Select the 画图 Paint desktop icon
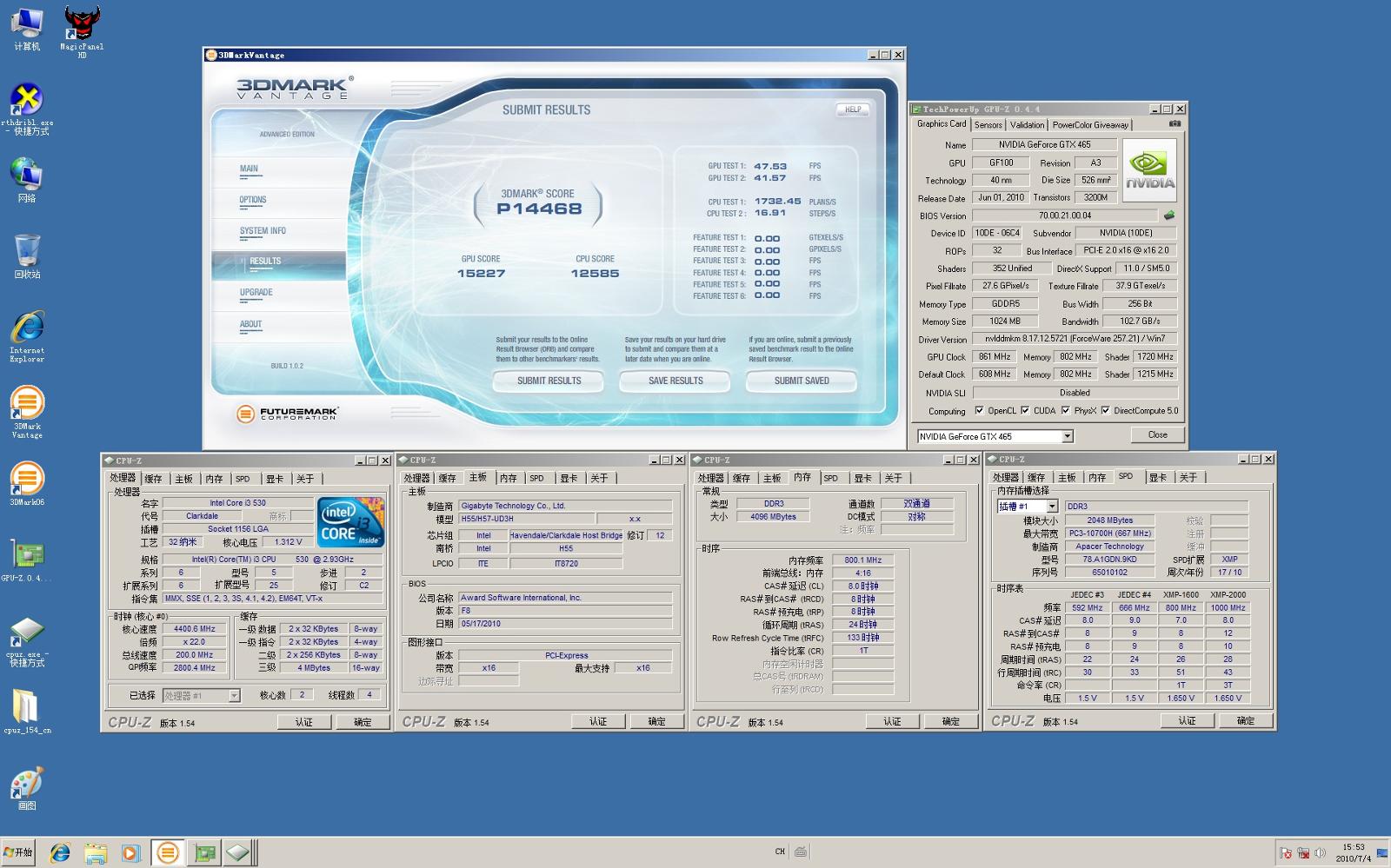 coord(27,788)
